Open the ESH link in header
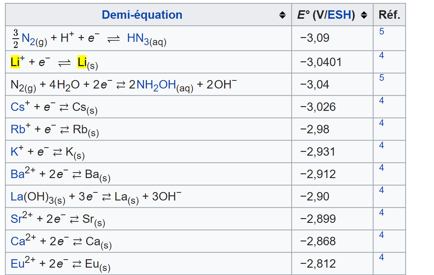Viewport: 434px width, 275px height. click(341, 15)
